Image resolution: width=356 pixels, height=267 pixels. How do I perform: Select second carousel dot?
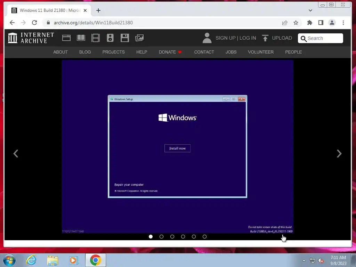coord(161,236)
